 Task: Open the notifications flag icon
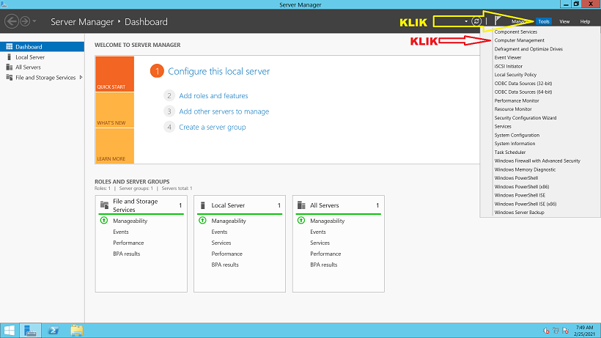(498, 21)
